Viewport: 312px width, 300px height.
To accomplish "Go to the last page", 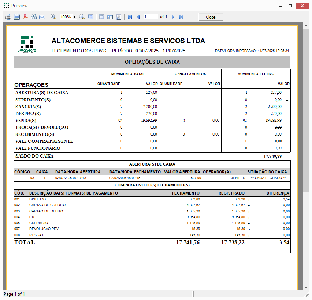I will (181, 17).
